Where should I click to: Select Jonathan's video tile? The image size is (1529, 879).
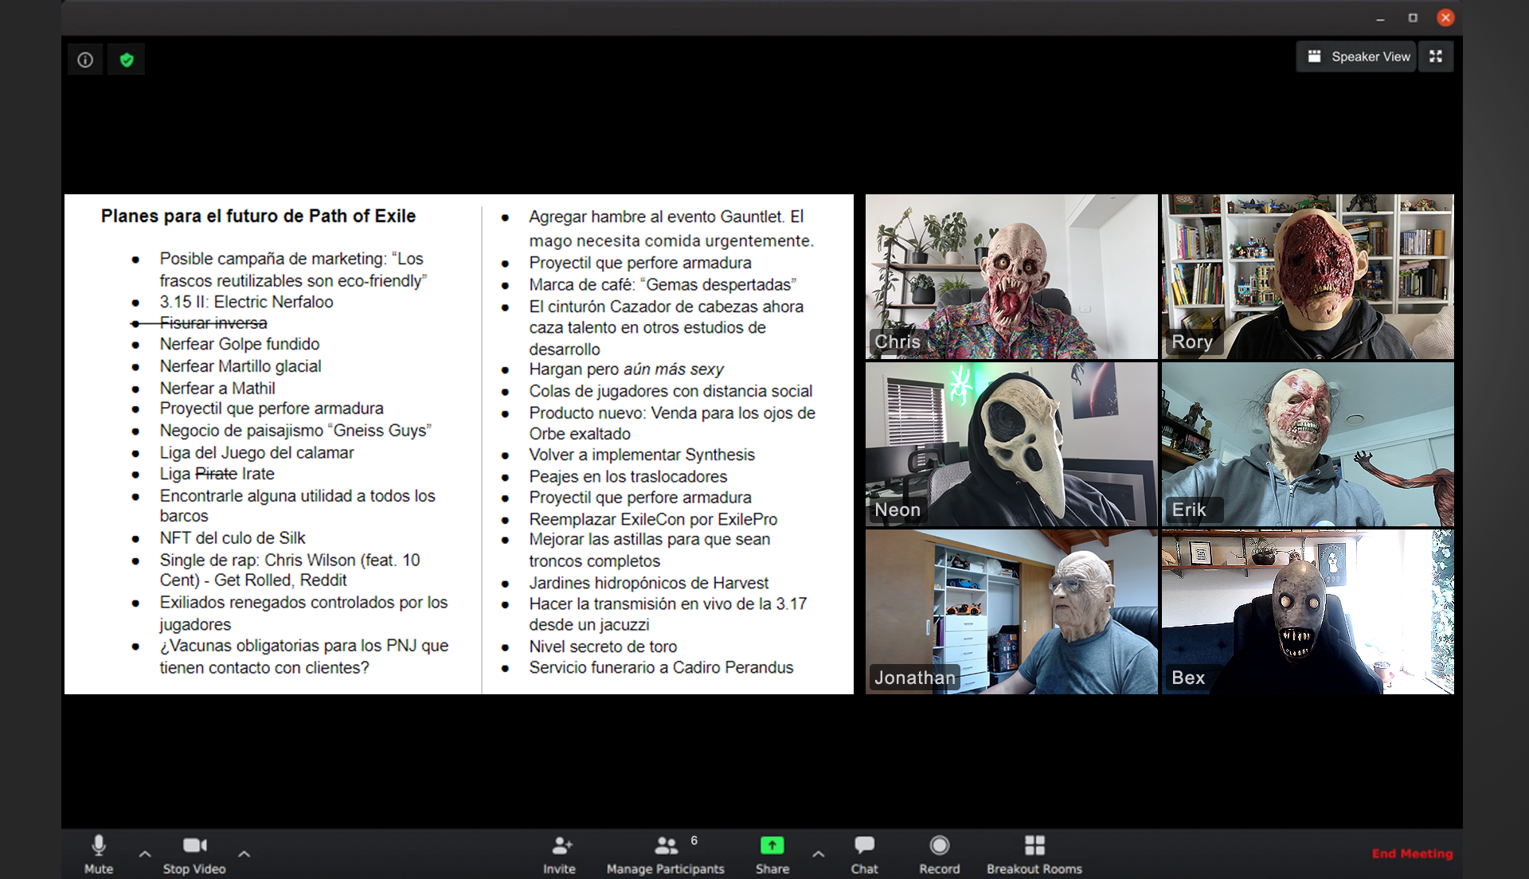(1011, 611)
